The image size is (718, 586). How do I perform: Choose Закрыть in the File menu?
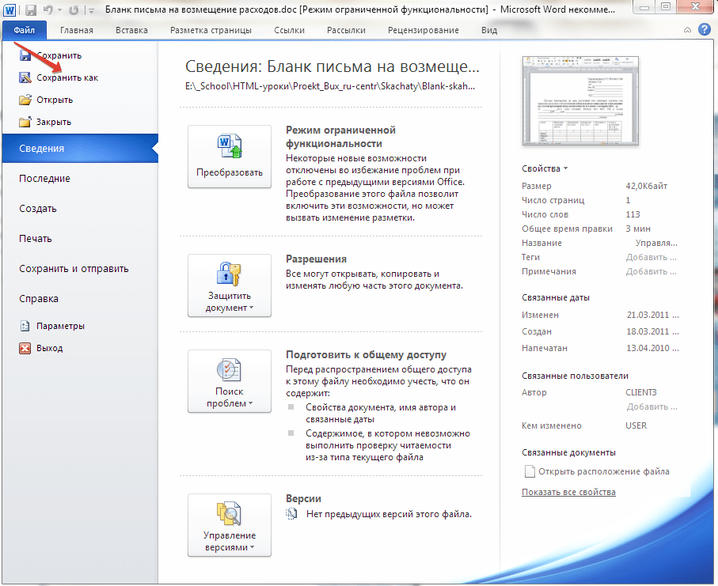coord(54,122)
